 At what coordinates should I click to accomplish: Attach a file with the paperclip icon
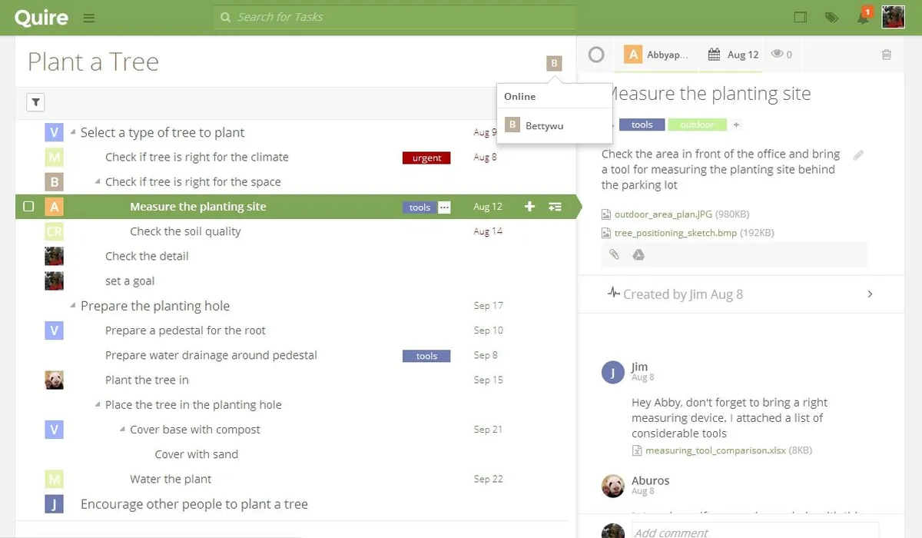[614, 254]
